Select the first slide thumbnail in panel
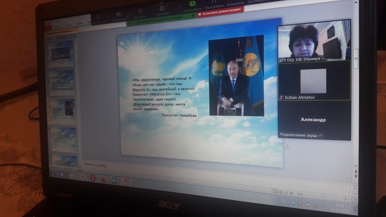Viewport: 386px width, 217px height. (x=62, y=52)
